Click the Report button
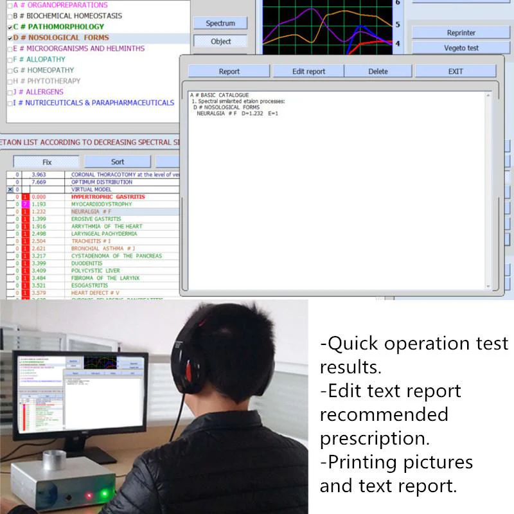The width and height of the screenshot is (514, 514). (x=229, y=71)
